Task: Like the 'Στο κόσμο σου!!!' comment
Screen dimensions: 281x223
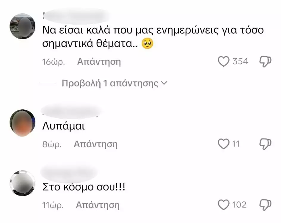Action: tap(224, 205)
